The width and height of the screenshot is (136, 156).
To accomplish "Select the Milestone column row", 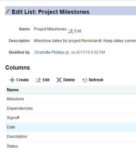I will pyautogui.click(x=70, y=99).
